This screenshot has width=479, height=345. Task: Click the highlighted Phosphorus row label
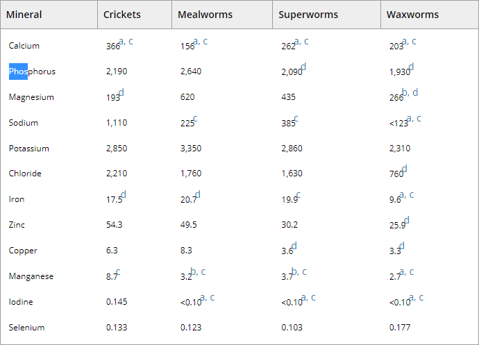32,71
